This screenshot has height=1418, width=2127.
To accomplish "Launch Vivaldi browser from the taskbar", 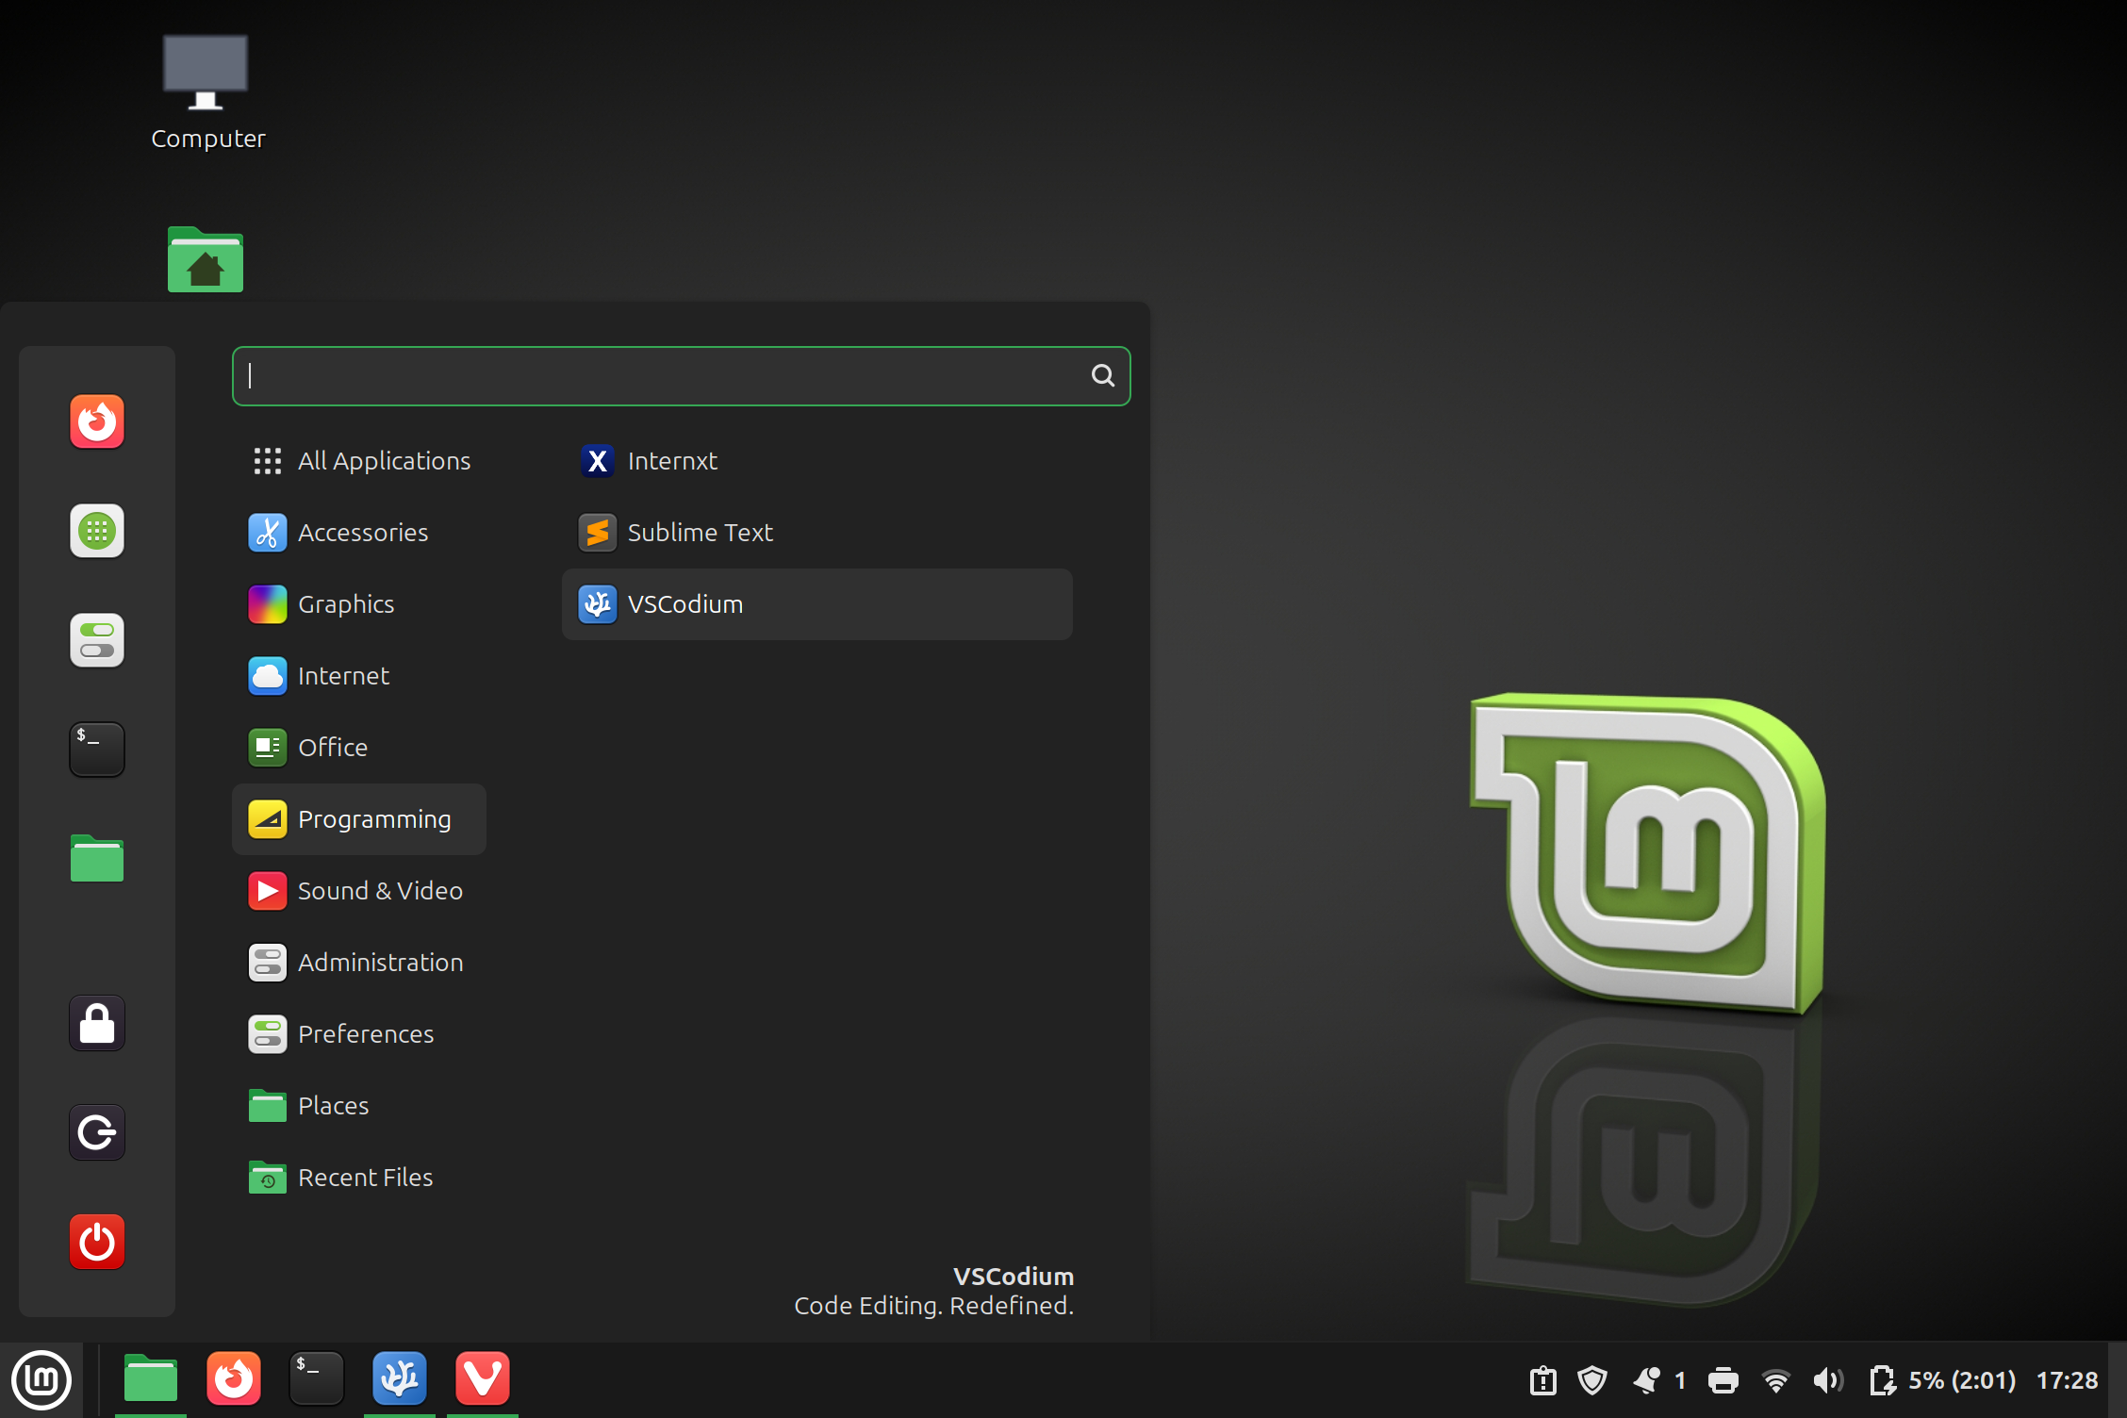I will (x=482, y=1377).
